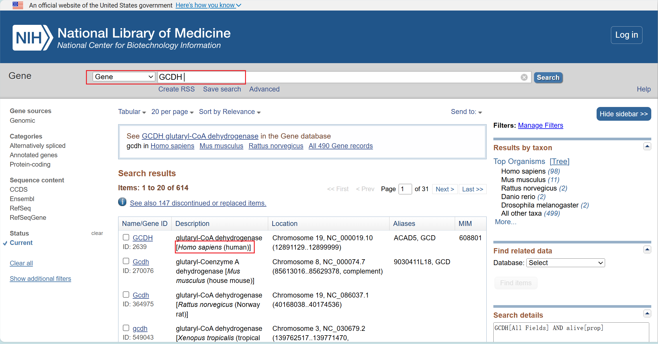The height and width of the screenshot is (344, 658).
Task: Click the US flag icon
Action: 18,5
